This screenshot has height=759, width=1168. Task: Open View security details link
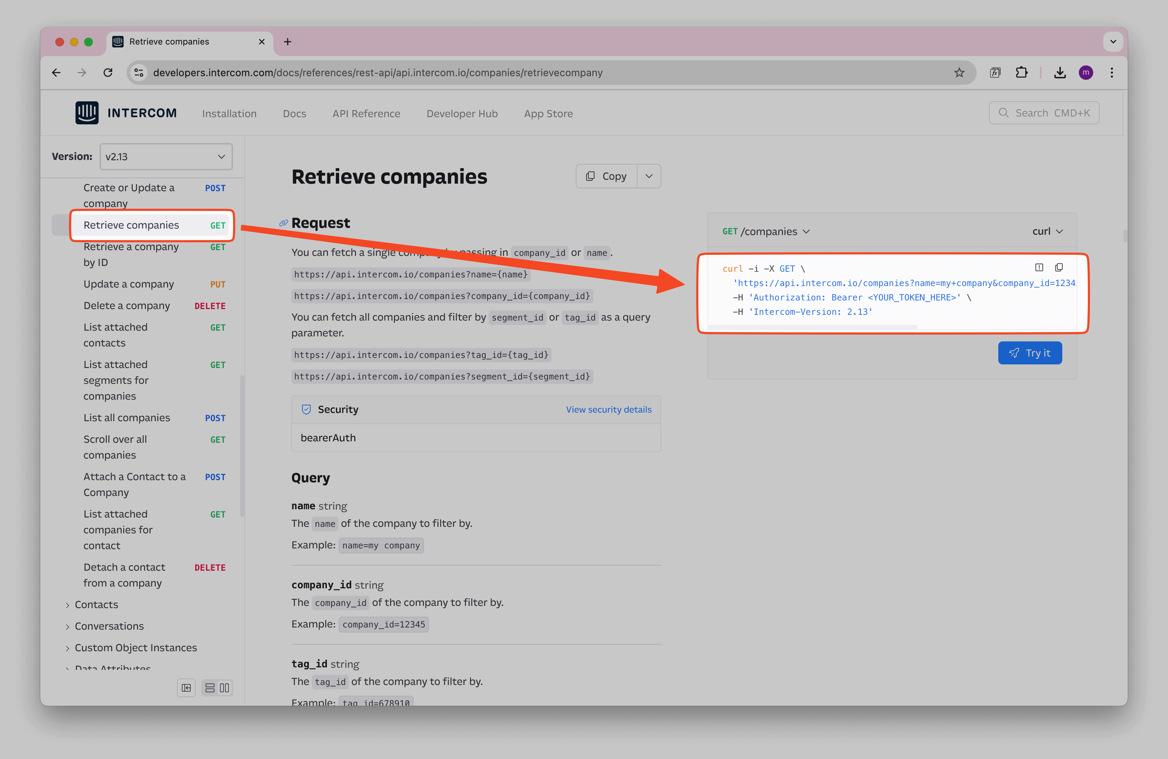click(608, 409)
